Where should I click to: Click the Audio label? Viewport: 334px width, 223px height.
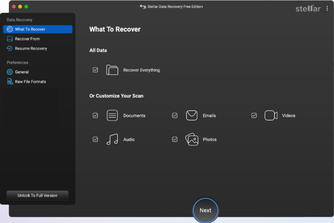(129, 139)
